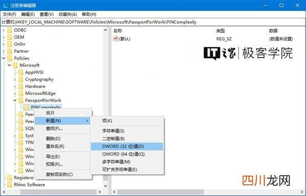Click tree pane scroll up arrow
Viewport: 306px width, 196px height.
(106, 30)
